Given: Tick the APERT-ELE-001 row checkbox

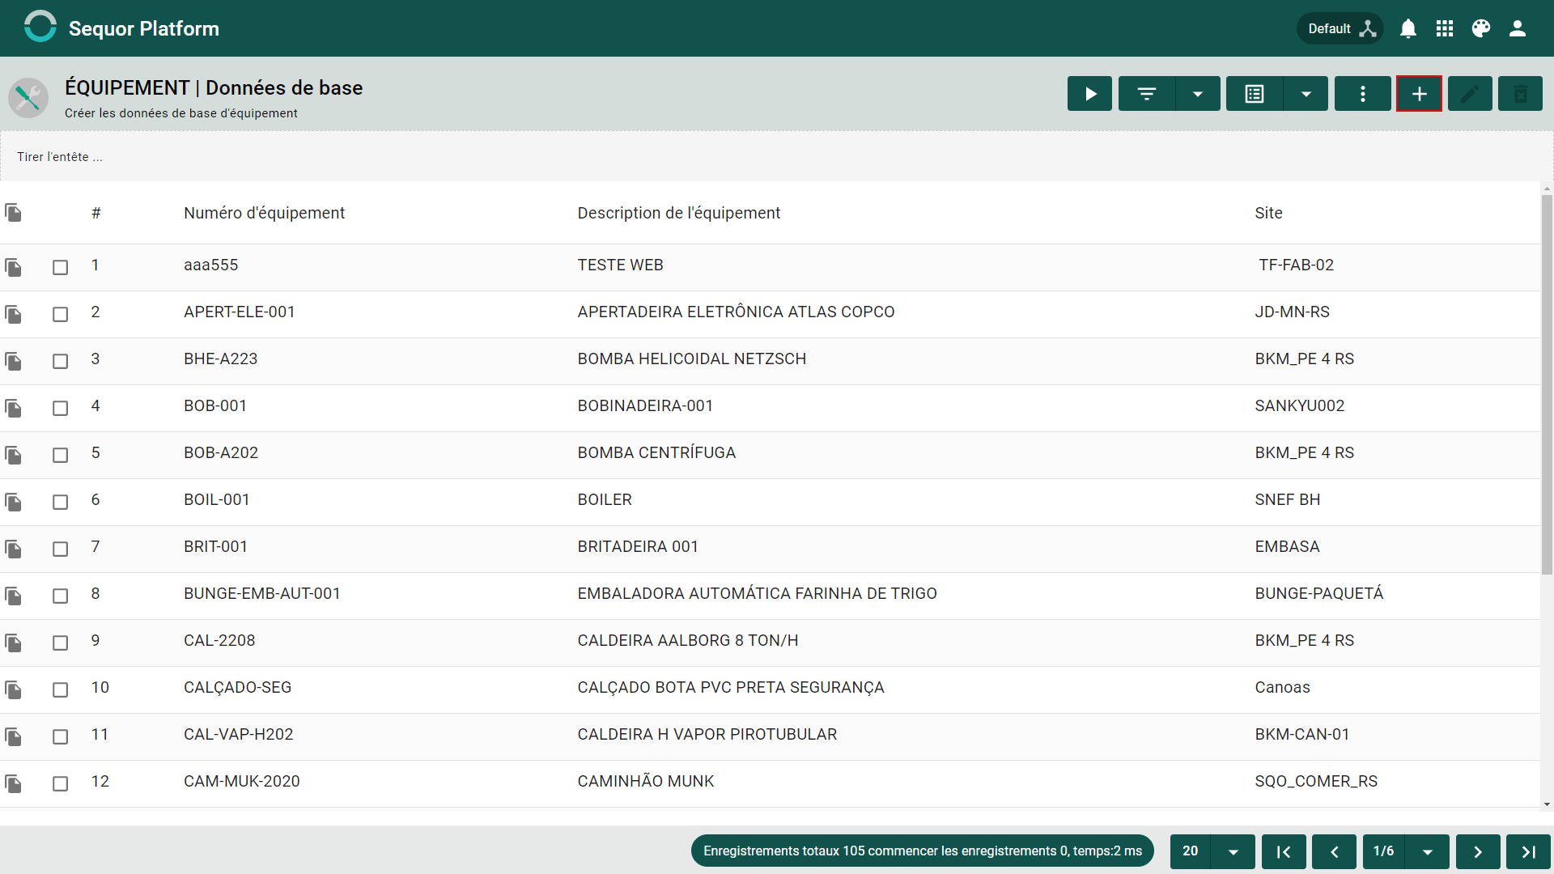Looking at the screenshot, I should point(61,314).
